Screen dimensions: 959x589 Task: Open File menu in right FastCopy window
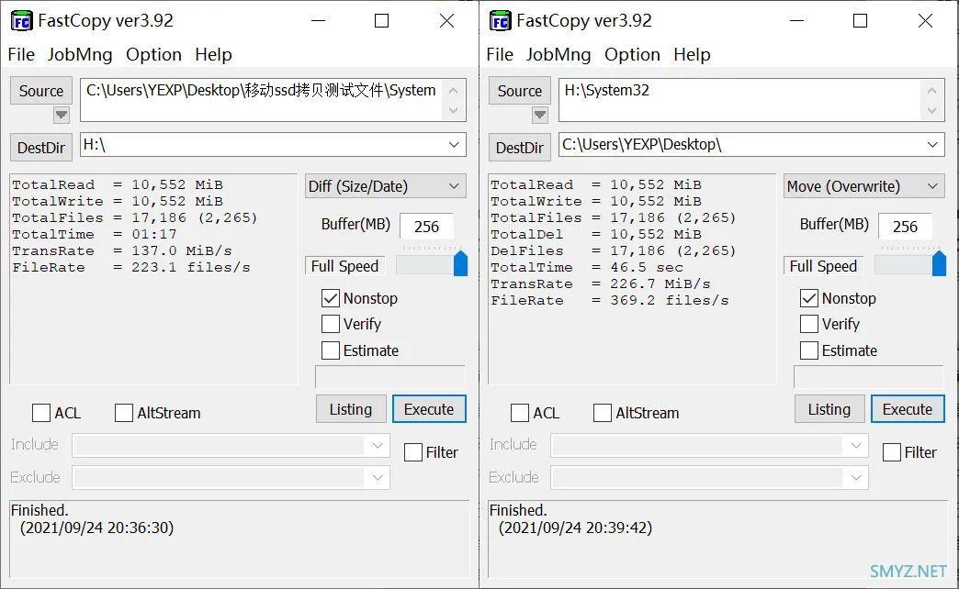(500, 54)
